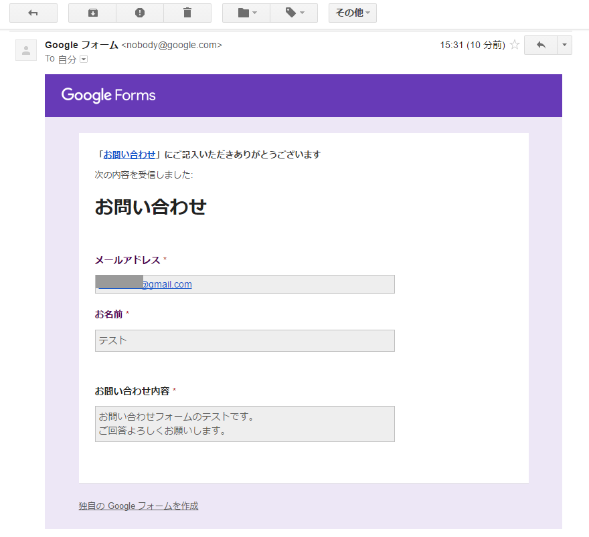Open 独自の Google フォームを作成 link
Viewport: 589px width, 537px height.
[x=139, y=506]
